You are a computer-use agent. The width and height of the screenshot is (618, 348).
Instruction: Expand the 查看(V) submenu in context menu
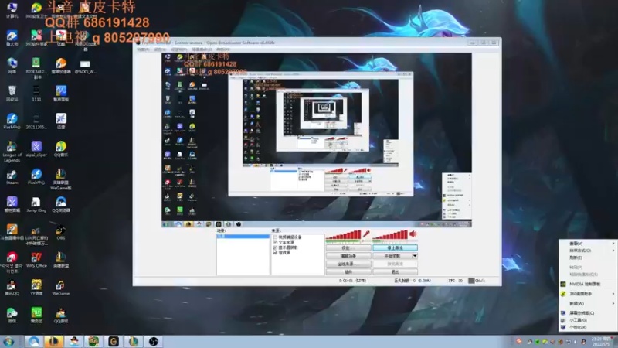[588, 244]
